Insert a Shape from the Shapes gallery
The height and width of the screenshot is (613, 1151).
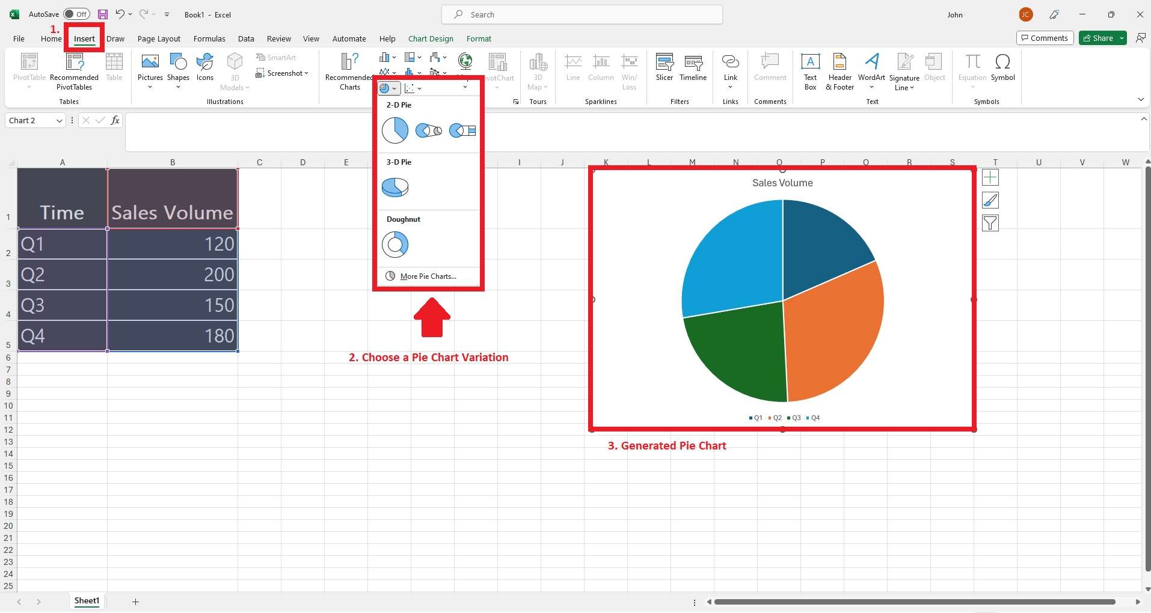coord(178,69)
